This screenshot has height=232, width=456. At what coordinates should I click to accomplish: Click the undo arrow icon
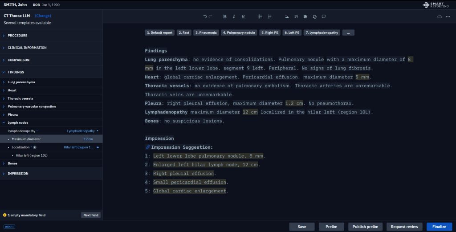[x=205, y=16]
